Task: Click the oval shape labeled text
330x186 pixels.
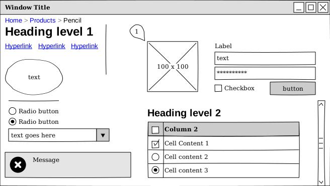Action: tap(34, 77)
